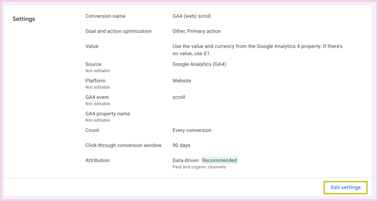Select the Google Analytics (GA4) source value
The width and height of the screenshot is (378, 201).
click(199, 64)
